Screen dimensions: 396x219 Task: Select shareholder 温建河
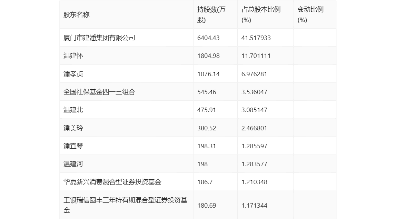73,164
